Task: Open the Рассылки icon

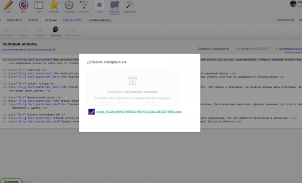Action: point(84,6)
